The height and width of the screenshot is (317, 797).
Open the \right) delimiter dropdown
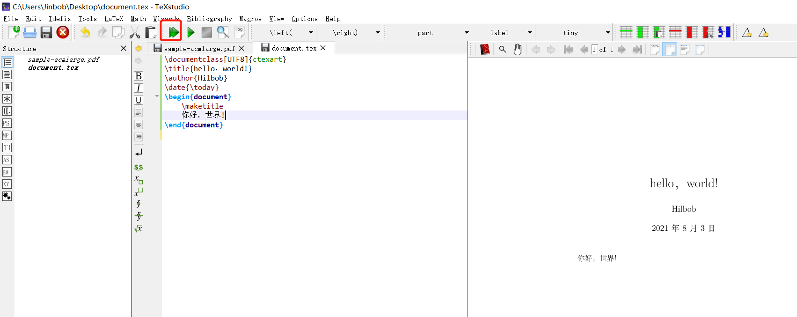(x=378, y=33)
